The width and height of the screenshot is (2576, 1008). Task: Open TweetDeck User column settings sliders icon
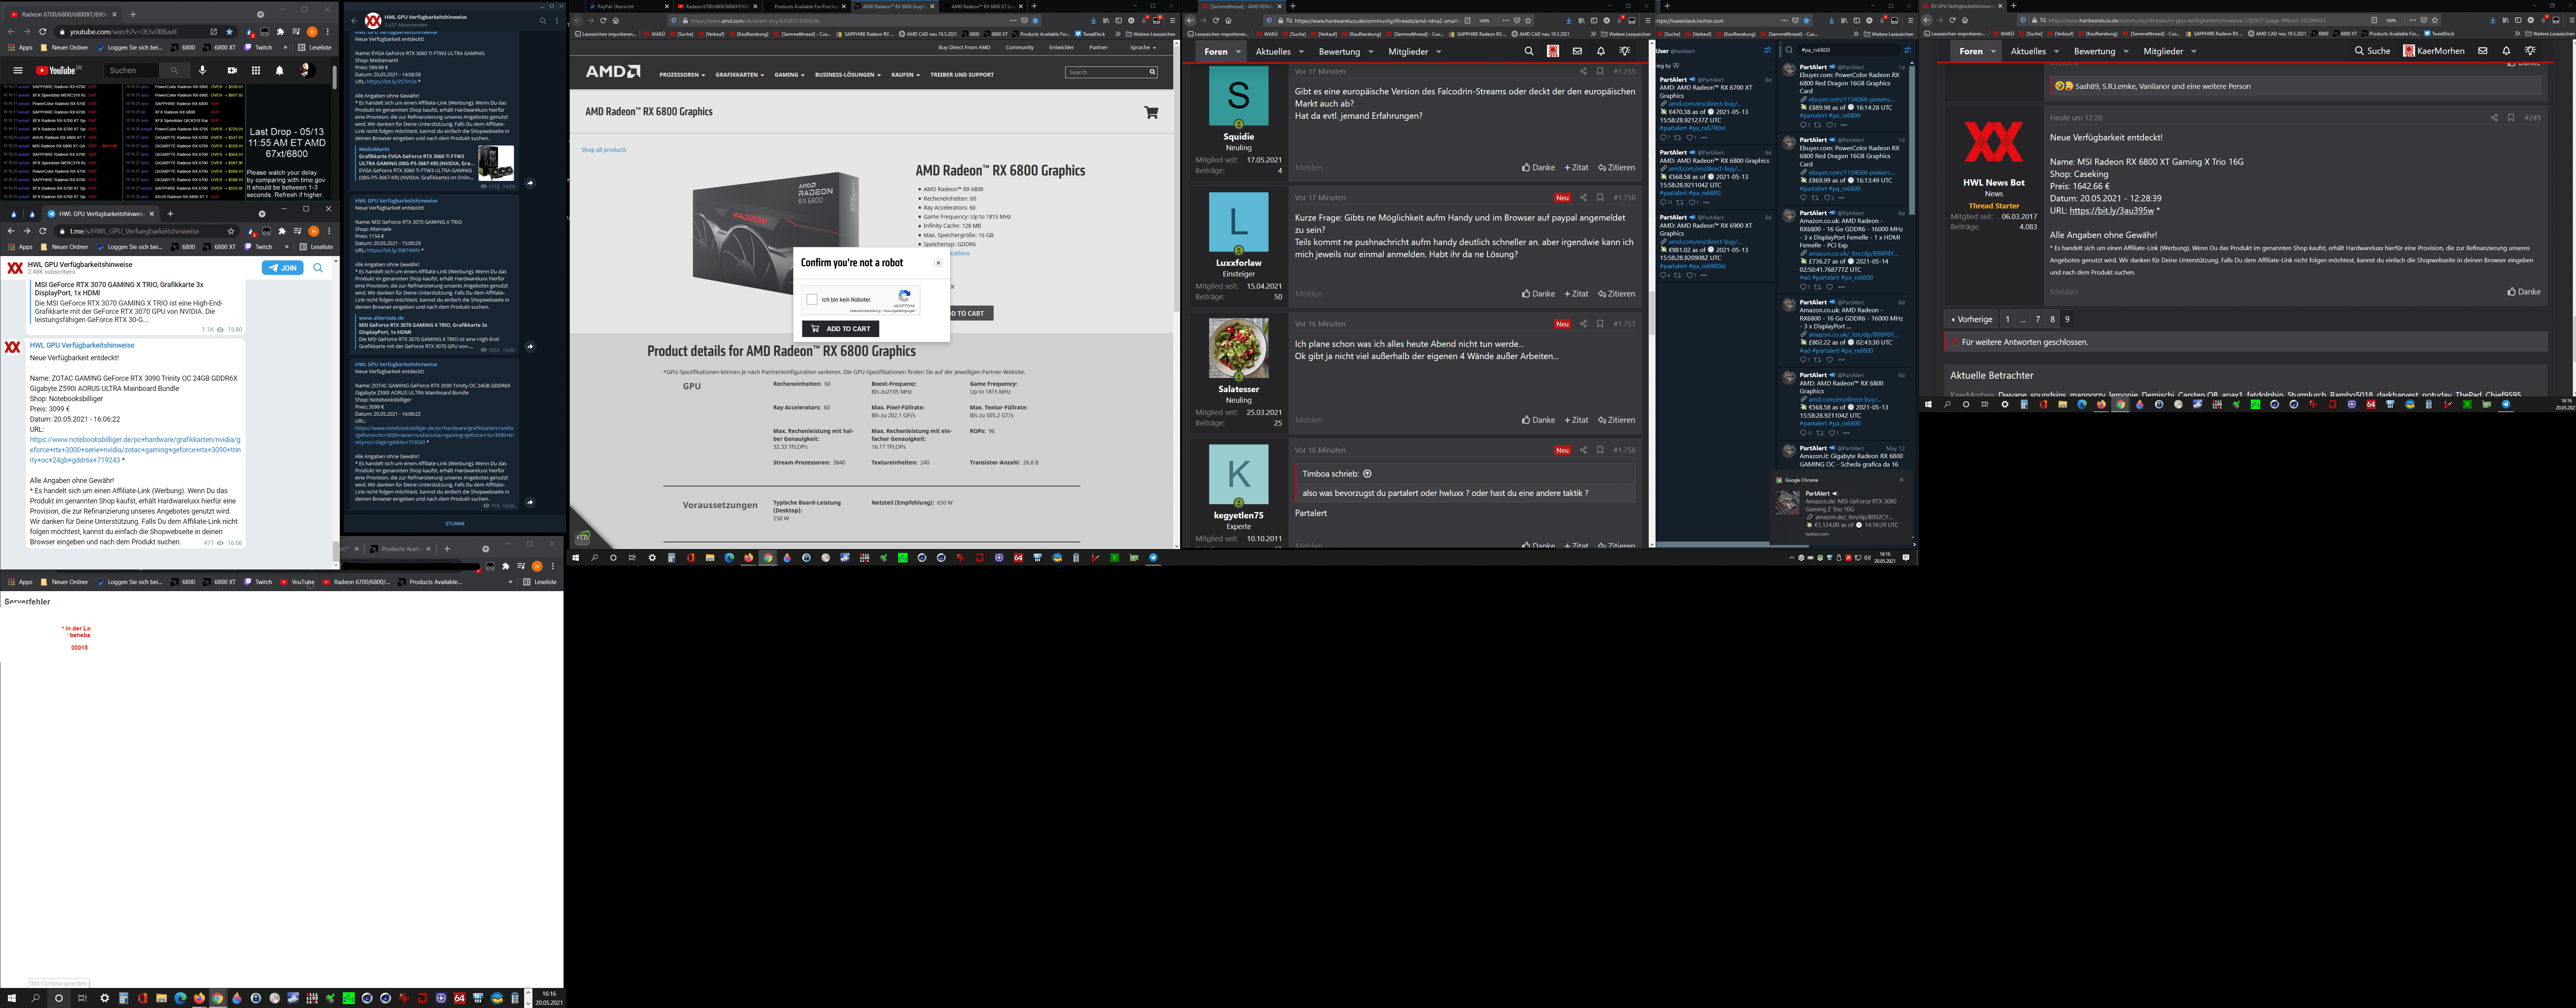click(1767, 50)
